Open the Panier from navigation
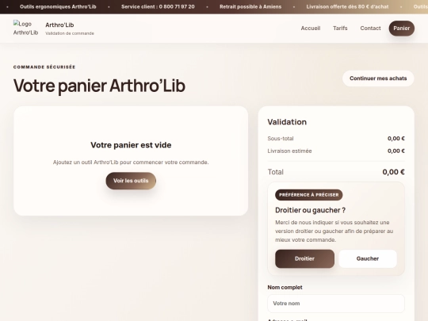Viewport: 428px width, 321px height. coord(402,28)
